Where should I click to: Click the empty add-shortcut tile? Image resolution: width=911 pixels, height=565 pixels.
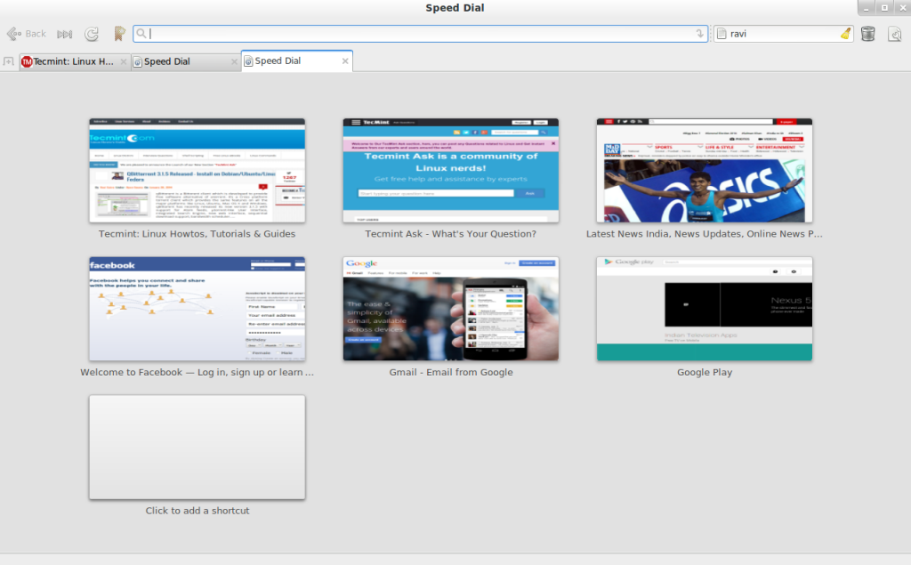click(x=197, y=447)
